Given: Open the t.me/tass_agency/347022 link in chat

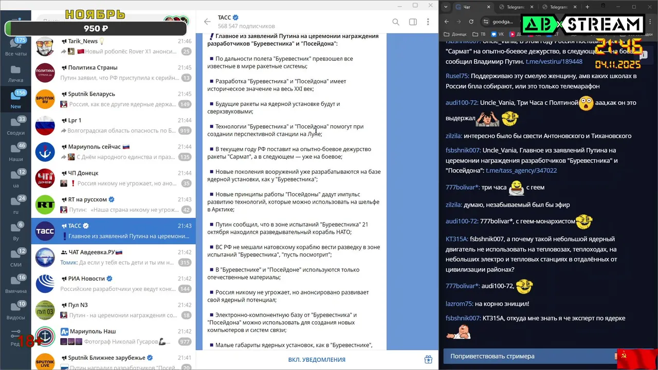Looking at the screenshot, I should tap(521, 170).
